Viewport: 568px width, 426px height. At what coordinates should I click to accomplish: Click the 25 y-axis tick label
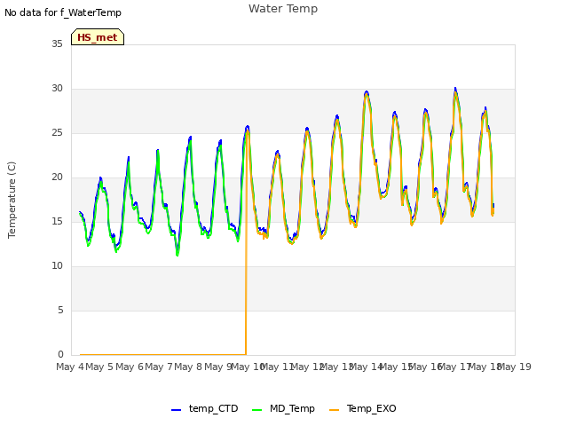(57, 132)
